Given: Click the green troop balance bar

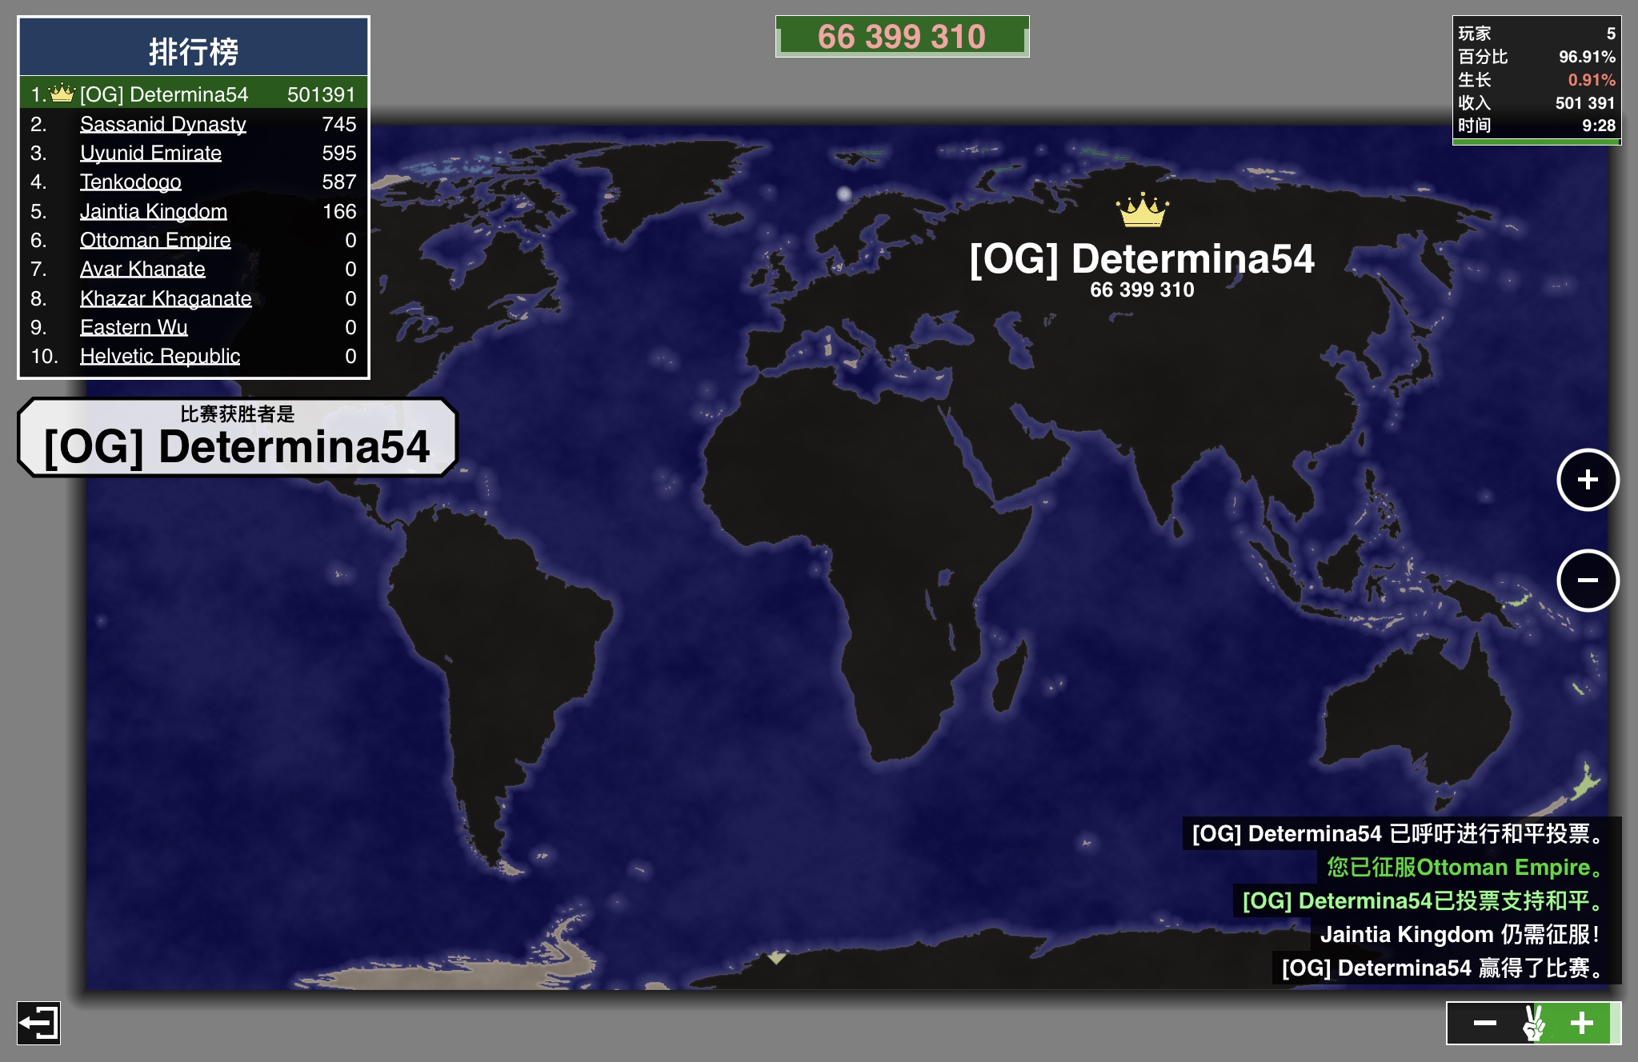Looking at the screenshot, I should coord(902,37).
